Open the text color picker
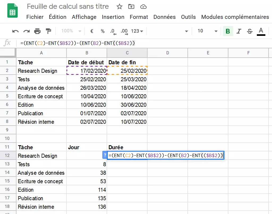Image resolution: width=272 pixels, height=214 pixels. [x=261, y=31]
